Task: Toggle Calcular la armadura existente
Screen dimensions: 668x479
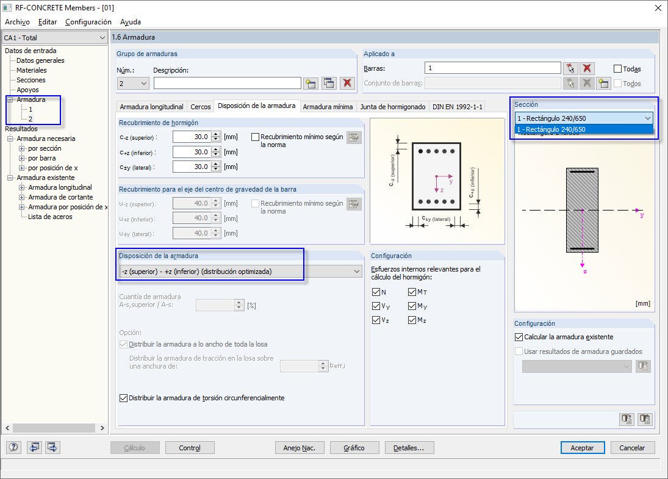Action: coord(519,337)
